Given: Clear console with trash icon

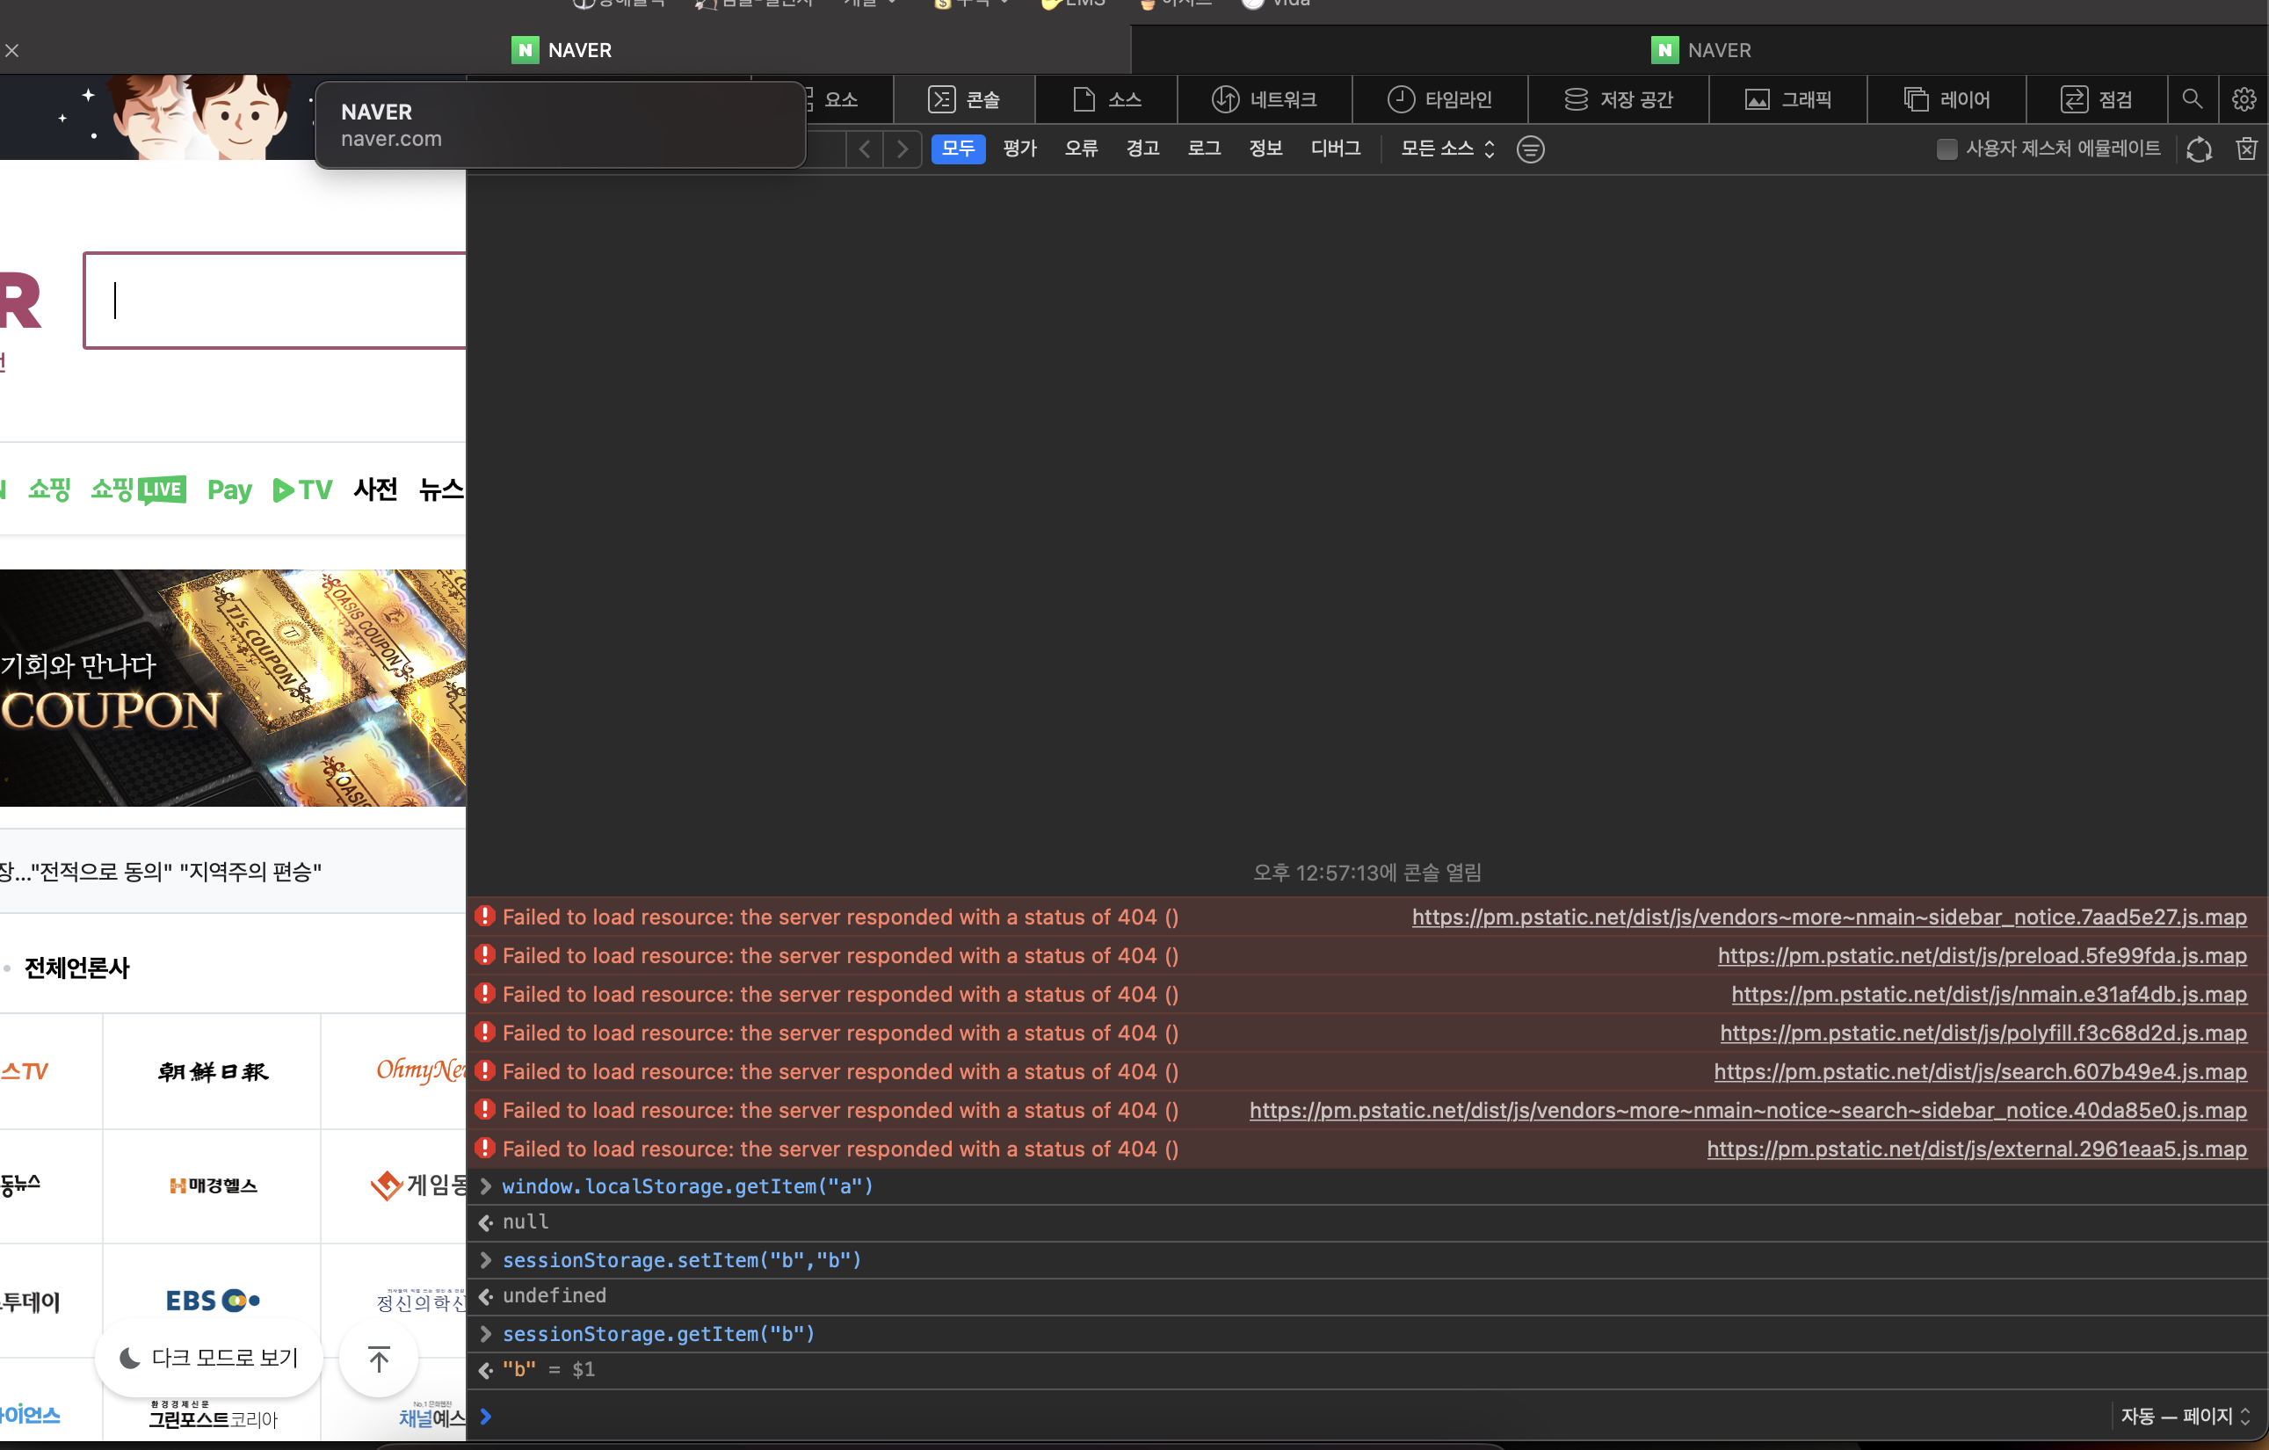Looking at the screenshot, I should coord(2245,149).
